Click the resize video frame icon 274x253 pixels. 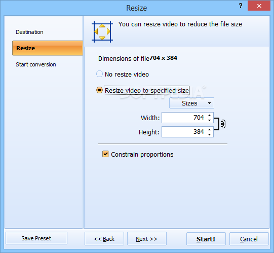[102, 32]
